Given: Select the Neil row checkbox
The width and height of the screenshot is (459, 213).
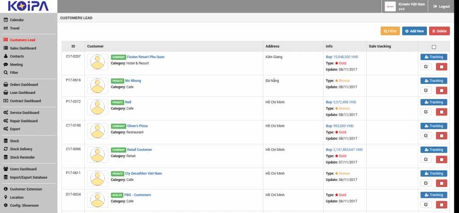Looking at the screenshot, I should (x=442, y=112).
